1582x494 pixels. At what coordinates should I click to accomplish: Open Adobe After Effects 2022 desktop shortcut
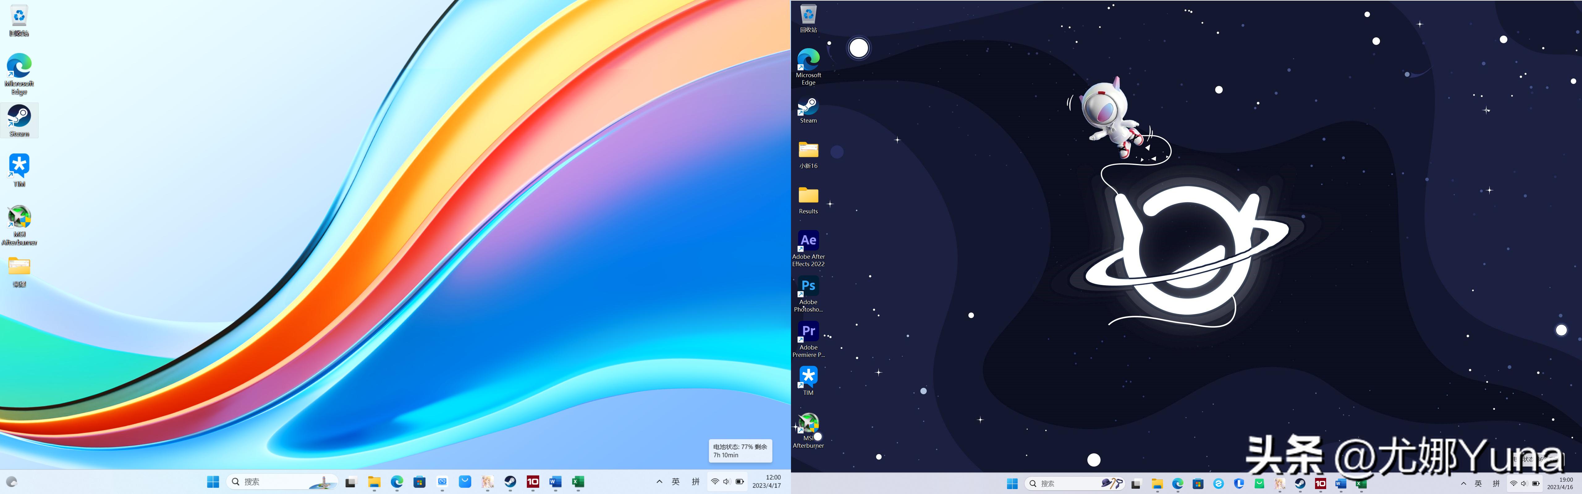808,241
